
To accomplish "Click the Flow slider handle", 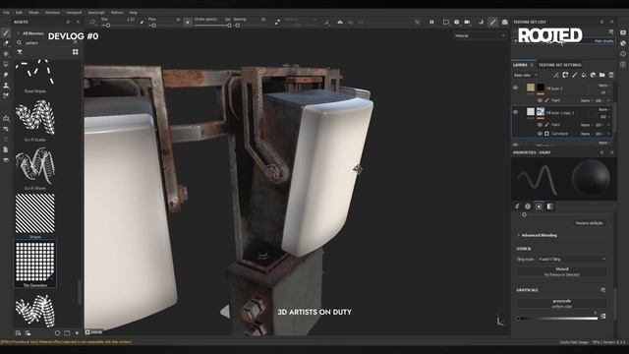I will pos(153,26).
